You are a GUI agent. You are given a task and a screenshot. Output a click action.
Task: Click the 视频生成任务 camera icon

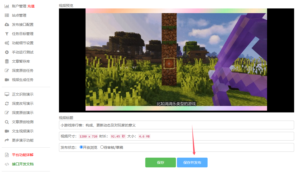tap(7, 80)
